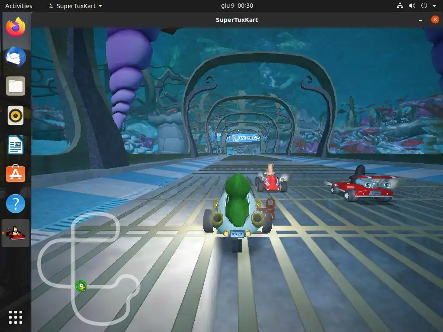This screenshot has width=443, height=332.
Task: Click the UNDERWATER banner sign ahead
Action: click(245, 138)
